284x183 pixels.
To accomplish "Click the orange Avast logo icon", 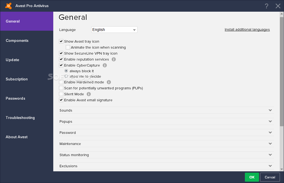I will point(8,6).
